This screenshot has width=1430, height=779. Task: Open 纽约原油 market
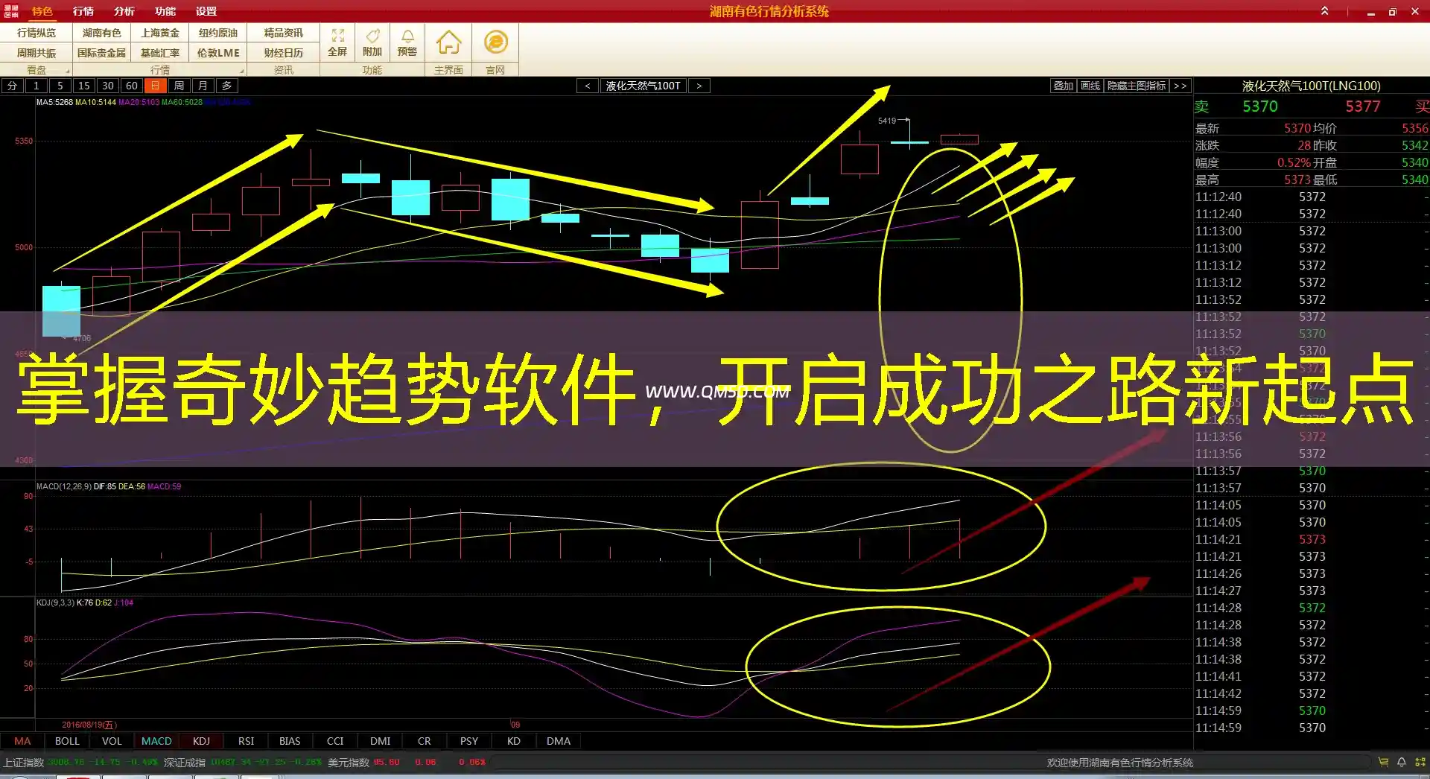[x=218, y=33]
